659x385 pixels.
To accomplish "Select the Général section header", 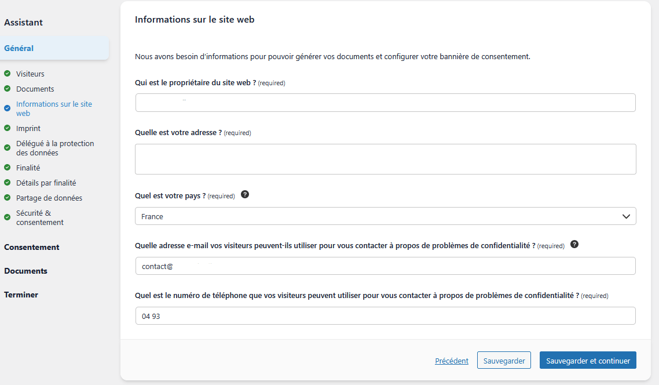I will tap(20, 48).
